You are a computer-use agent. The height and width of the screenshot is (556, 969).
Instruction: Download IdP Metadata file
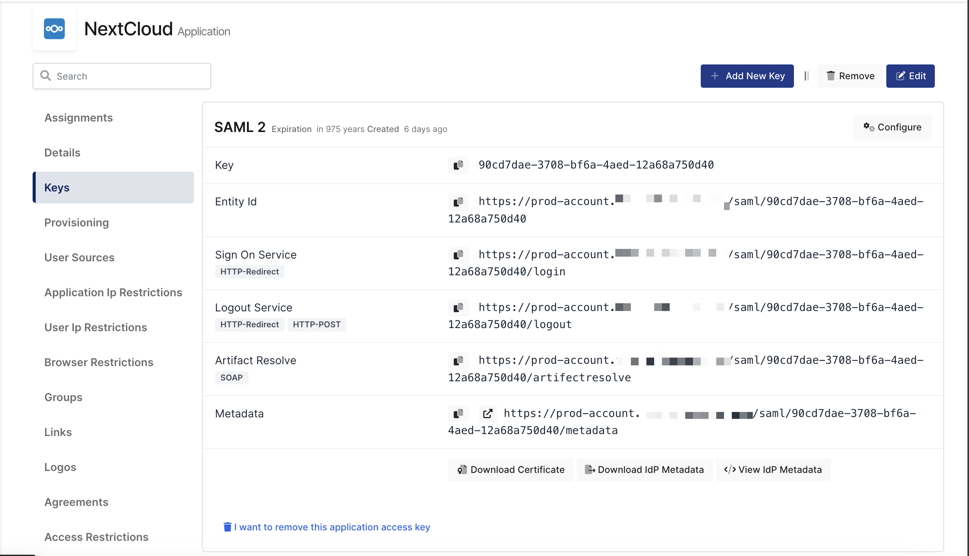tap(644, 470)
